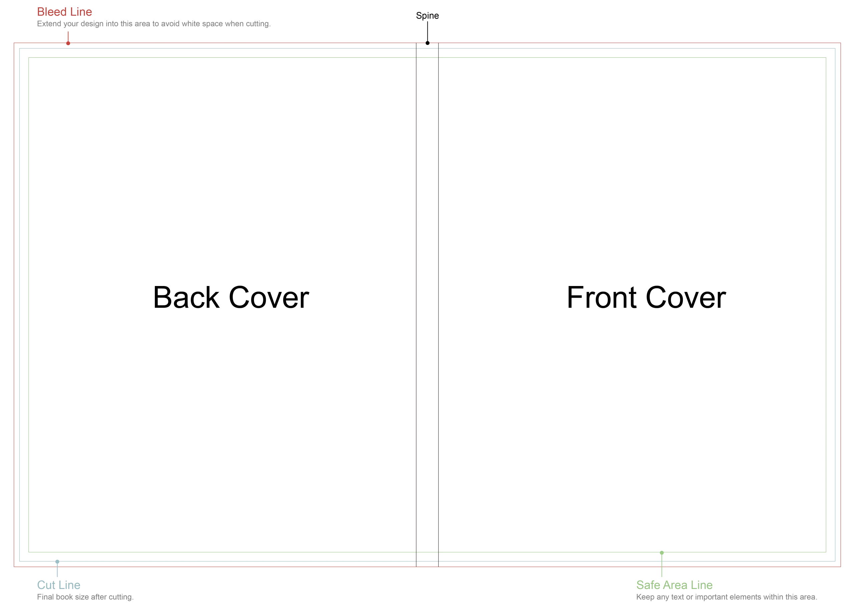Viewport: 854px width, 607px height.
Task: Click the gray description under Cut Line
Action: [85, 597]
